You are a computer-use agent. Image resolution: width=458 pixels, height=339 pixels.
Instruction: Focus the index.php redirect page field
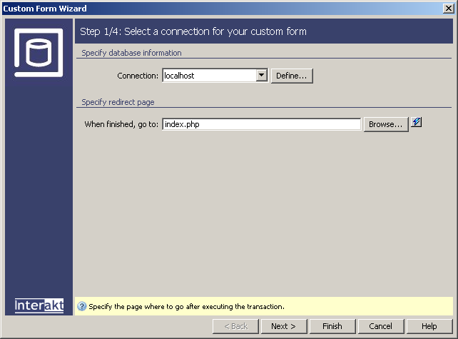point(261,124)
